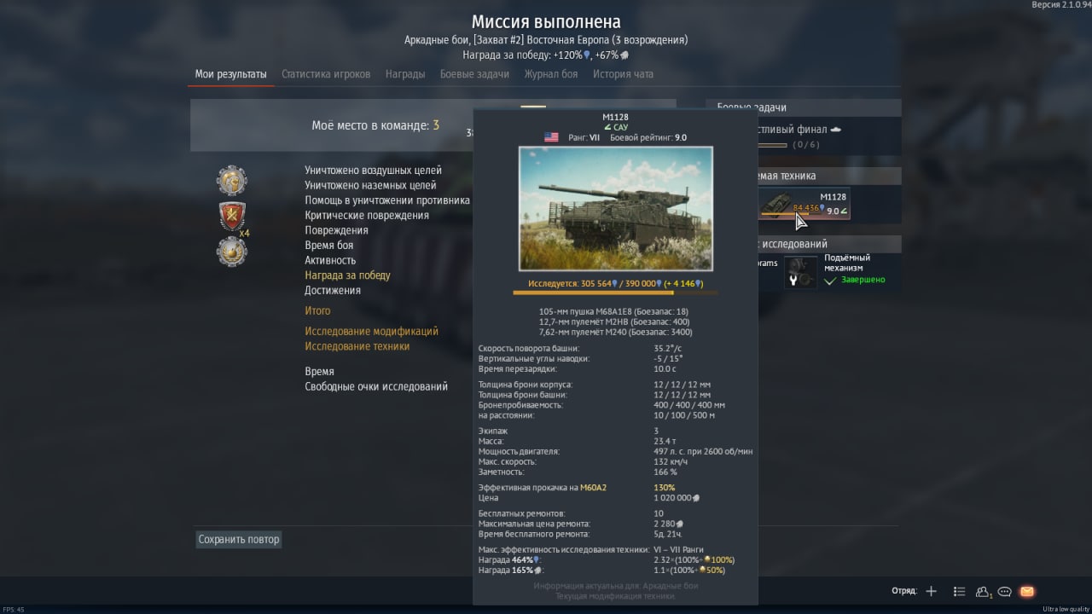
Task: Click the Исследование модификаций row
Action: [x=372, y=331]
